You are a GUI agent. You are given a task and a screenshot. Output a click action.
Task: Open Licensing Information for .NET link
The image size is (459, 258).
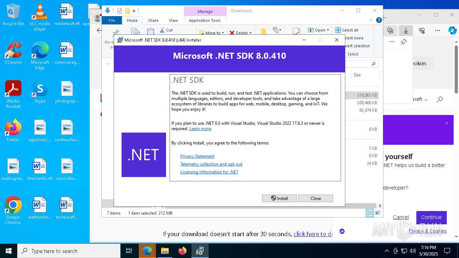pos(209,172)
